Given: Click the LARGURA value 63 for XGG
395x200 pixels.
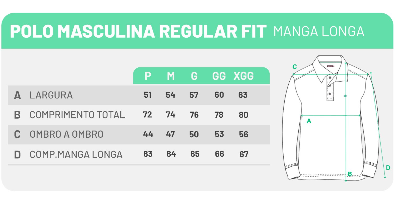Looking at the screenshot, I should point(243,95).
